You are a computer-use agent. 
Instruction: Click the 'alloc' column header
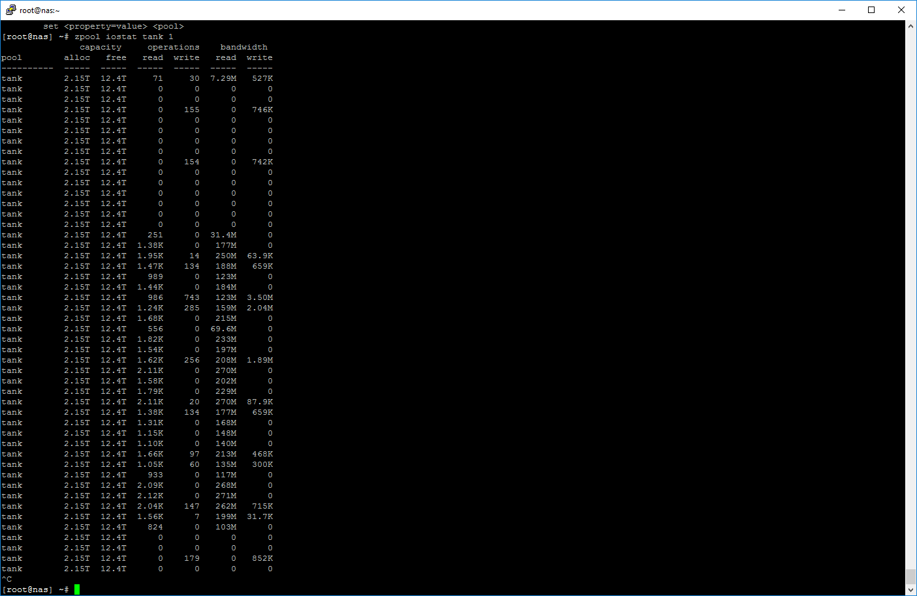pos(77,57)
